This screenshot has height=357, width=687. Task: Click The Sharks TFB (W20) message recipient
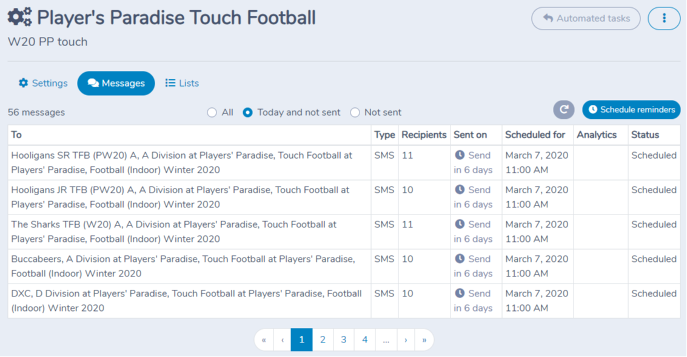[174, 232]
